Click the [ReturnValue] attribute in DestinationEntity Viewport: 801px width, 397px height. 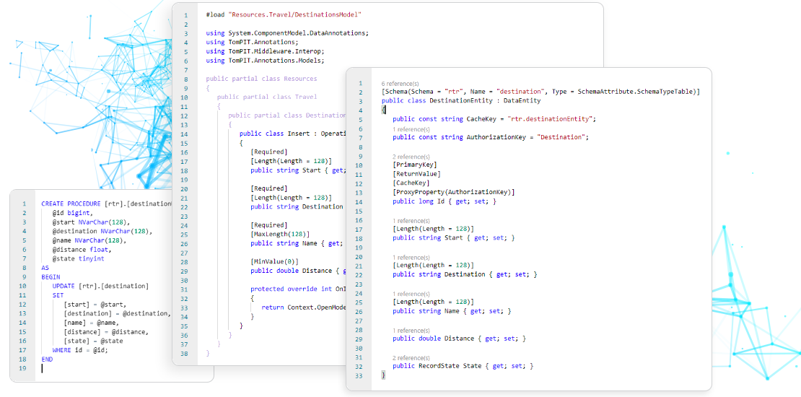point(416,174)
